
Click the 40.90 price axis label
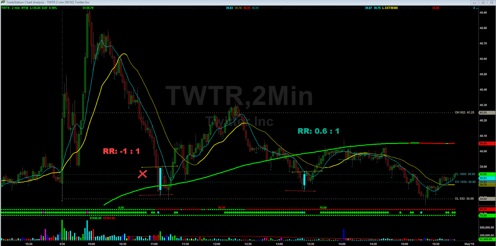(x=483, y=13)
